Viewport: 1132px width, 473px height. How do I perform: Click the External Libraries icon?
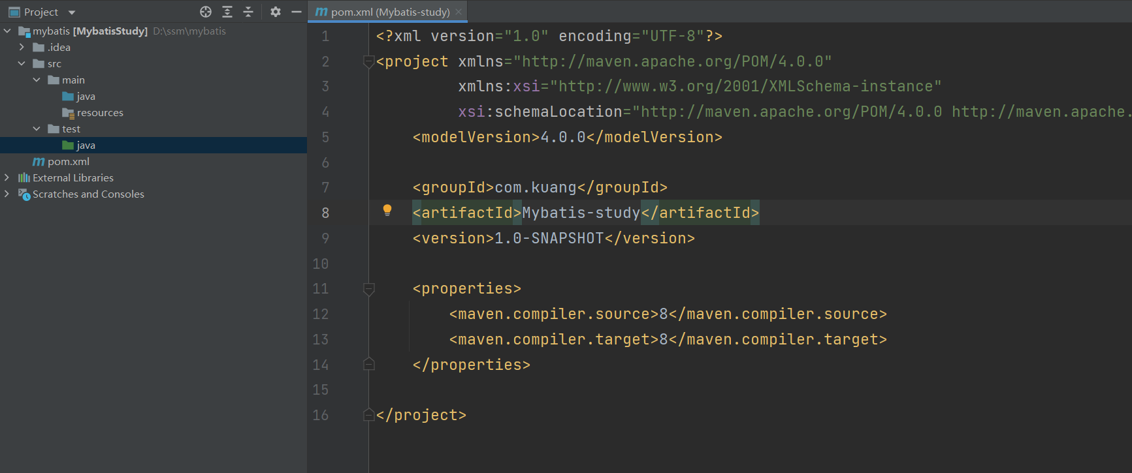(x=24, y=177)
